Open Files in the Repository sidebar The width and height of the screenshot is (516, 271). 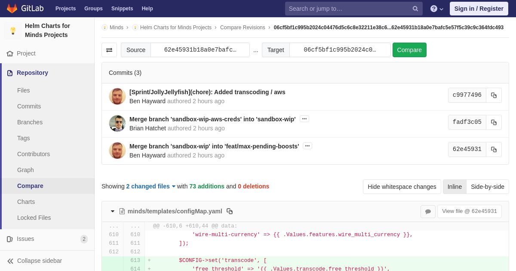point(24,90)
